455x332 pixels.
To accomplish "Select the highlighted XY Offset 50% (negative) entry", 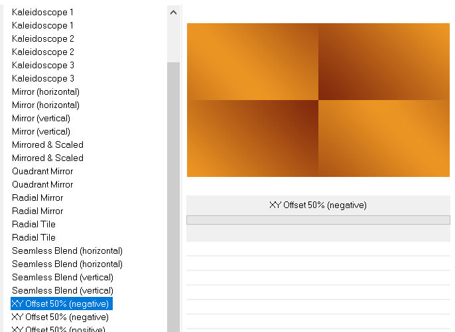I will pyautogui.click(x=61, y=304).
